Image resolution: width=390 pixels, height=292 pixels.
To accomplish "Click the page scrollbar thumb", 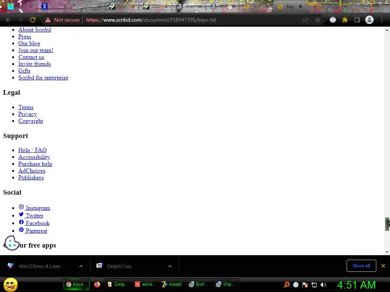I will pos(387,224).
